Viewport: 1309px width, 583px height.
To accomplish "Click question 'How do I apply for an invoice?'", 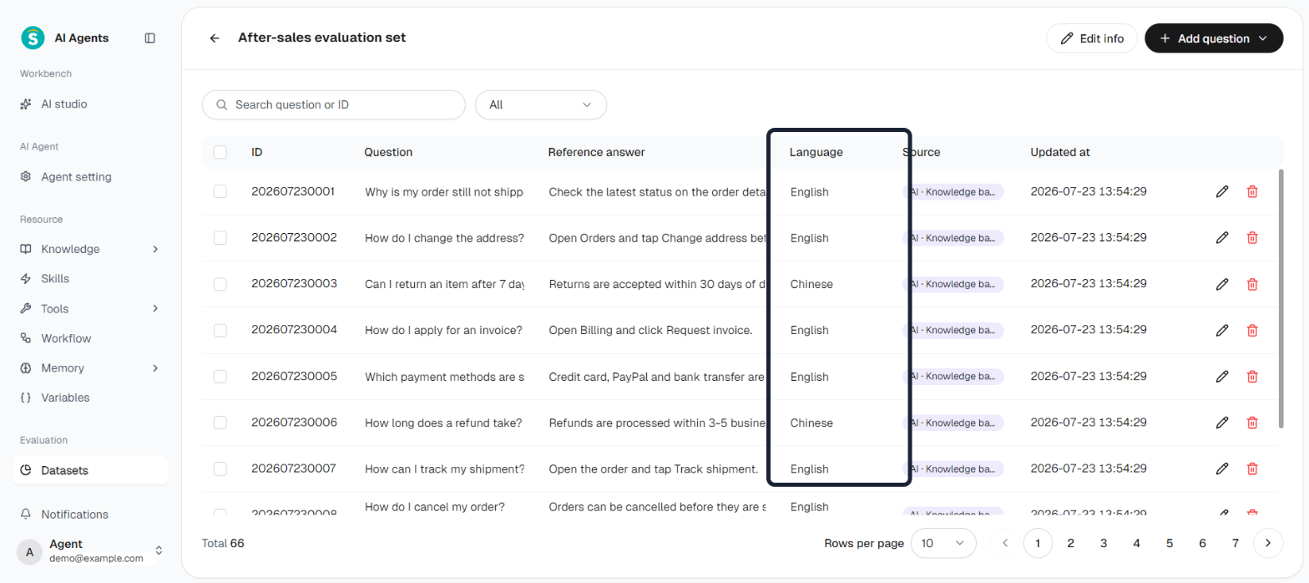I will [443, 330].
